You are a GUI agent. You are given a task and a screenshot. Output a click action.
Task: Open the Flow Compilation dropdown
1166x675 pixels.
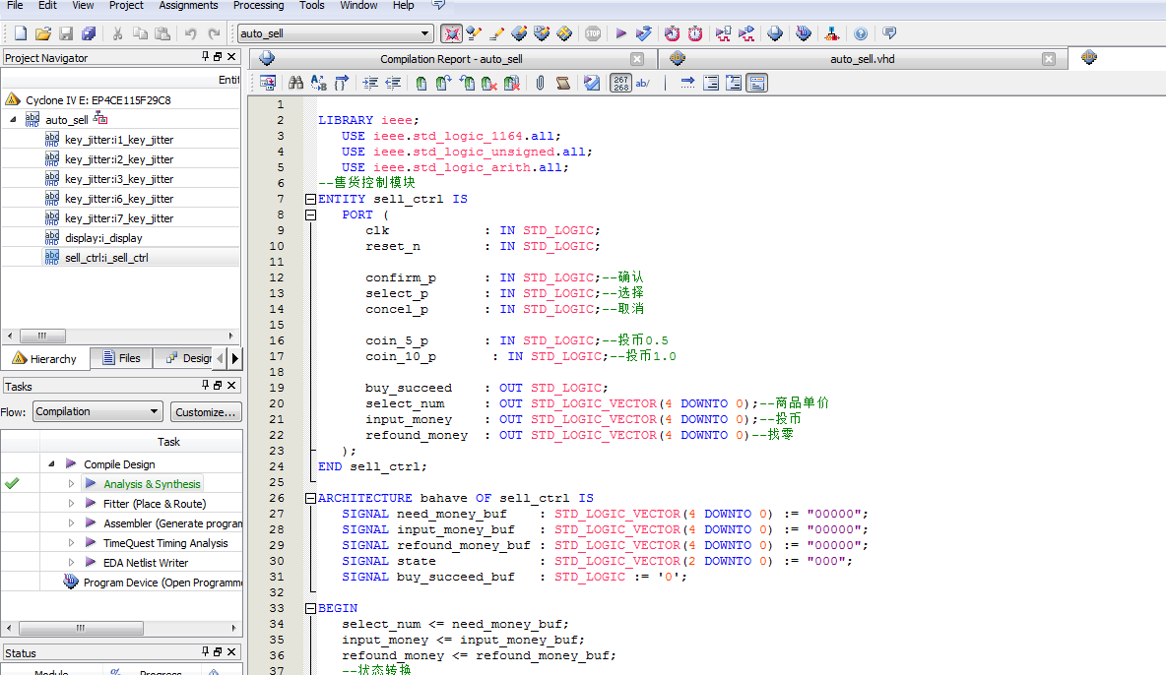(155, 412)
